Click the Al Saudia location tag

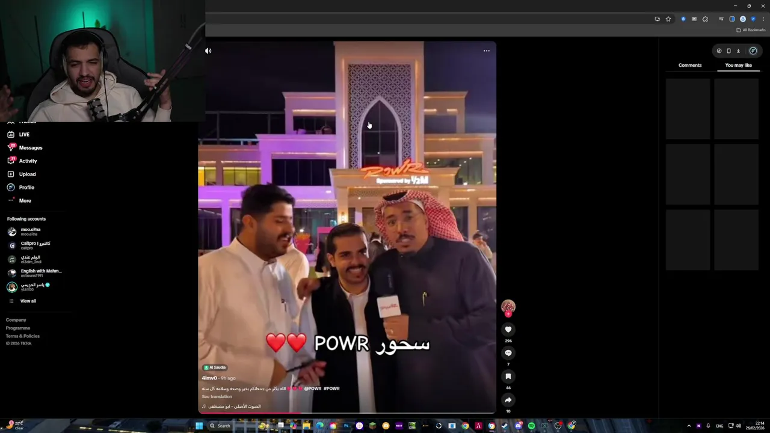(215, 367)
